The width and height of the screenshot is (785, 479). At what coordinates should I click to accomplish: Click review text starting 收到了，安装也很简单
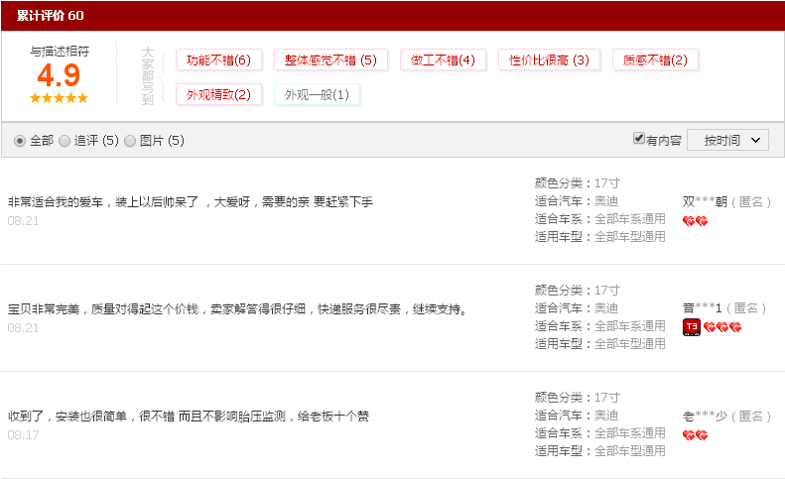pyautogui.click(x=189, y=417)
